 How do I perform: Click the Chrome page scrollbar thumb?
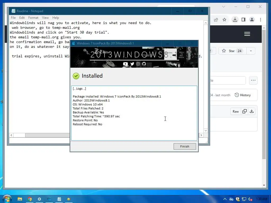(264, 94)
